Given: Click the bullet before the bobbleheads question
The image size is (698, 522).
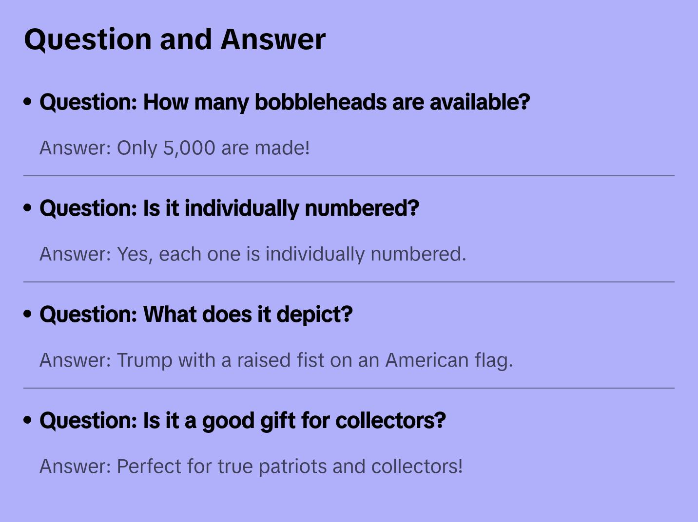Looking at the screenshot, I should (28, 102).
